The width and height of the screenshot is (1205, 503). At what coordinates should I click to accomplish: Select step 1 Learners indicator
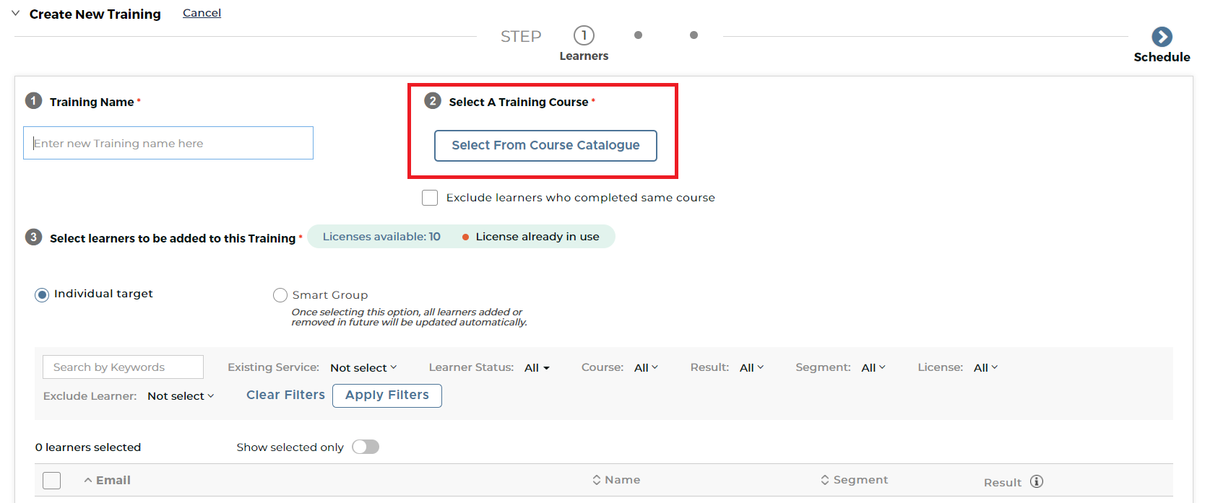(584, 34)
